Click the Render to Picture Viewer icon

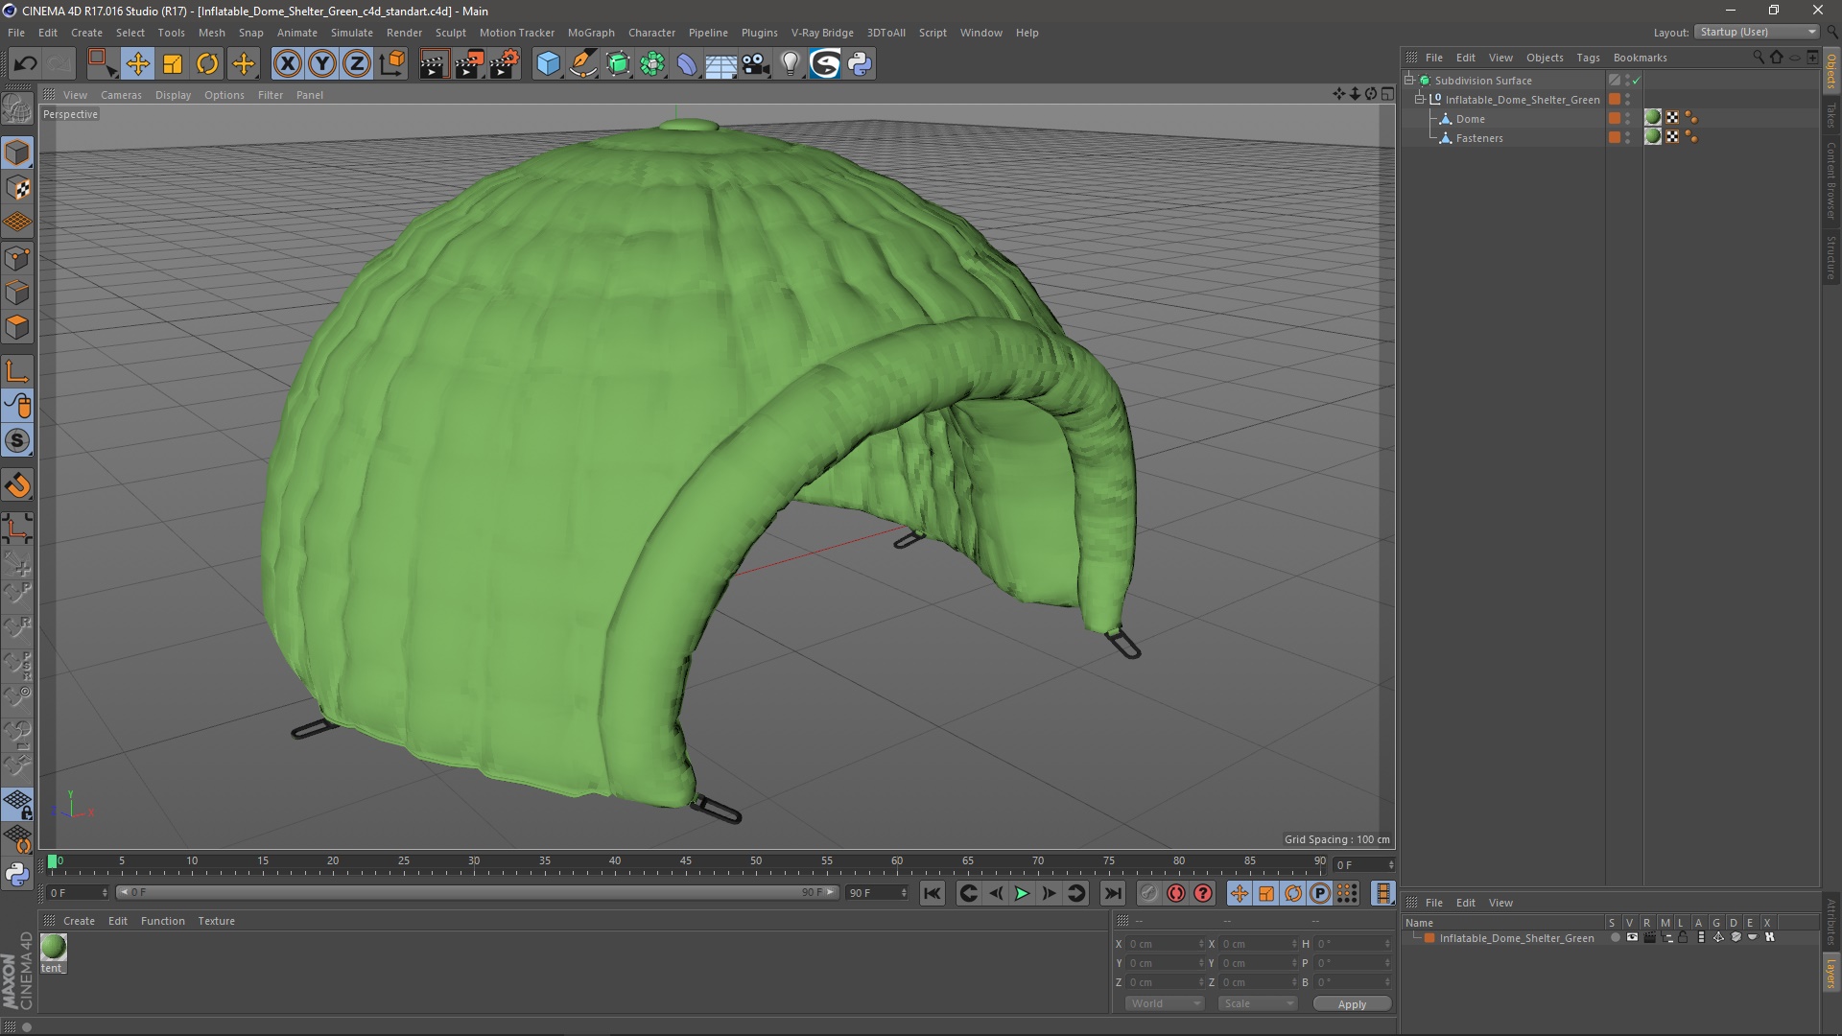click(x=468, y=64)
